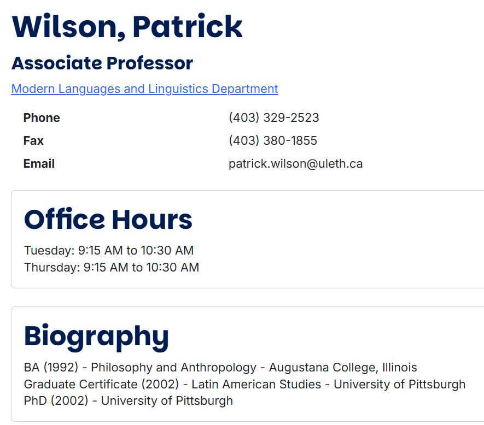This screenshot has height=425, width=484.
Task: Select the Tuesday office hours line
Action: 109,251
